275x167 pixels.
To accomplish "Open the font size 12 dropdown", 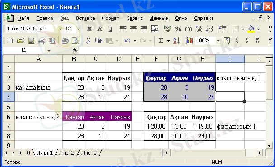I will 79,29.
